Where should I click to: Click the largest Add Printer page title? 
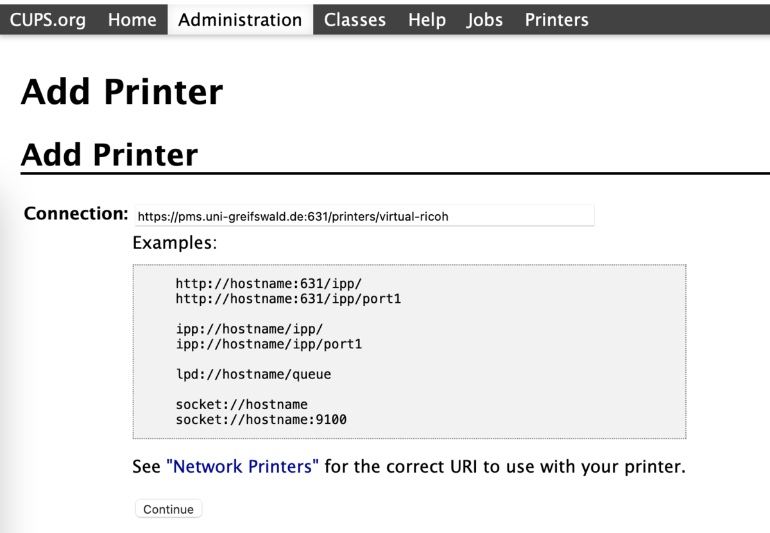point(122,92)
